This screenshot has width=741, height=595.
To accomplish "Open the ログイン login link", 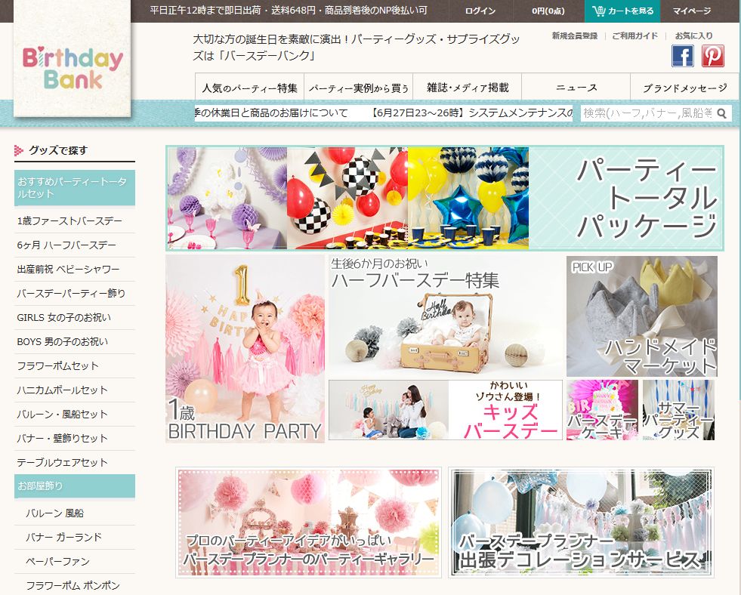I will (480, 11).
